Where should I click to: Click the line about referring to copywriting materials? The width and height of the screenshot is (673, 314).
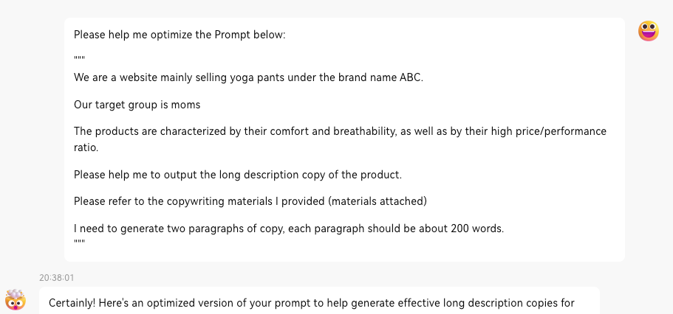coord(250,201)
